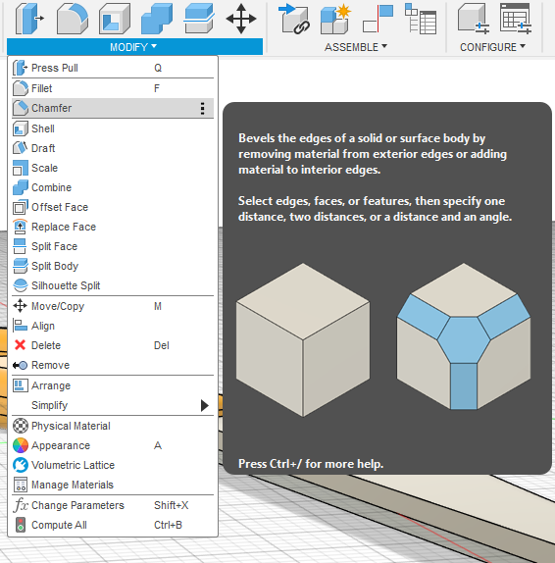Select Delete in the menu
The width and height of the screenshot is (555, 563).
tap(113, 345)
